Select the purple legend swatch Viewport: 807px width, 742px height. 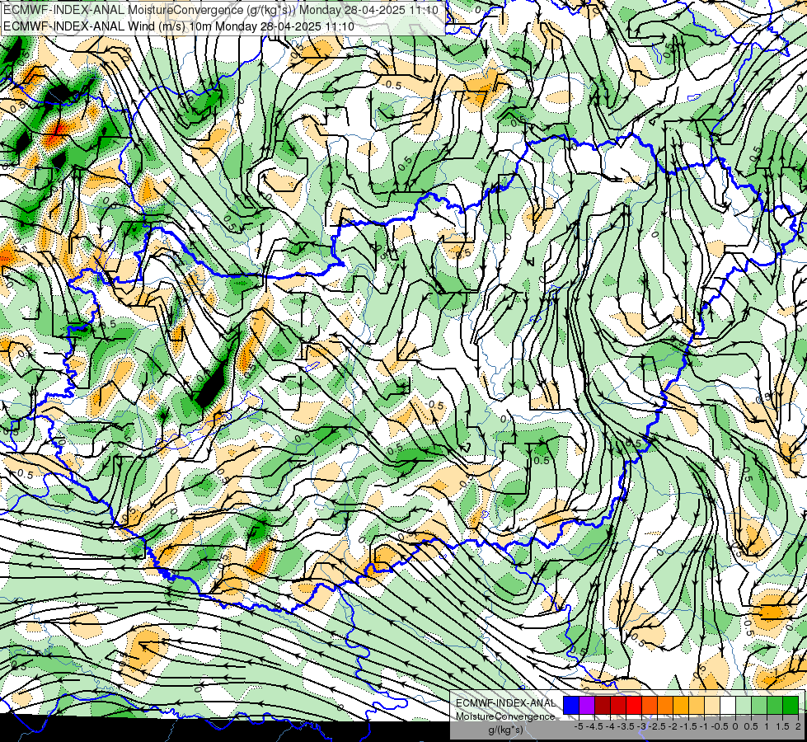point(587,706)
